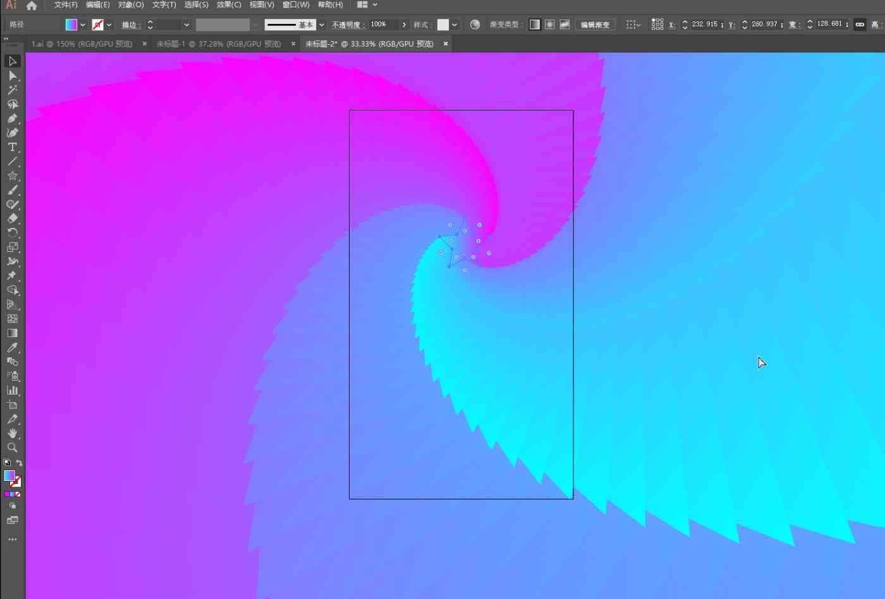
Task: Switch to the 1.ai document tab
Action: coord(82,44)
